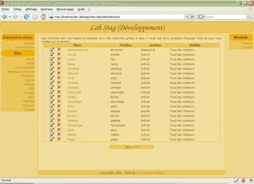This screenshot has height=184, width=254.
Task: Reload the current page
Action: click(27, 17)
